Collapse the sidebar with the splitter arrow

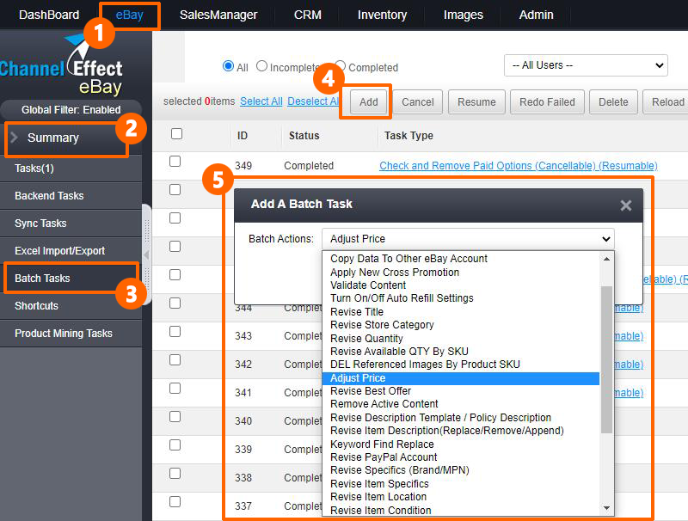[146, 254]
